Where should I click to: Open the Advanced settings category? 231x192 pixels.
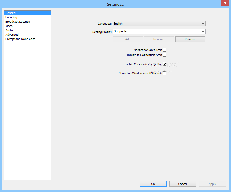click(27, 35)
